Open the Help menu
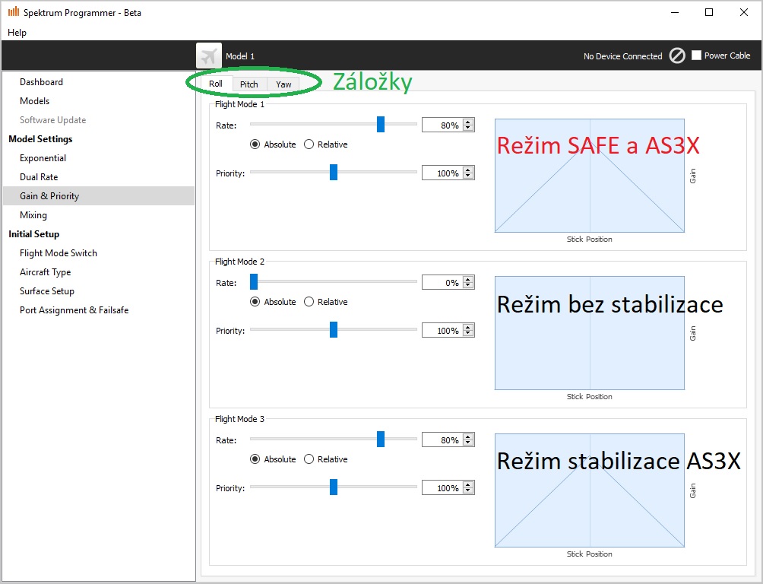763x584 pixels. click(17, 33)
